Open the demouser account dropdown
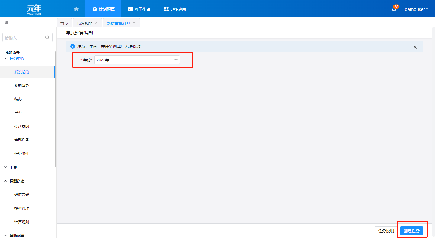This screenshot has width=435, height=238. click(x=416, y=9)
